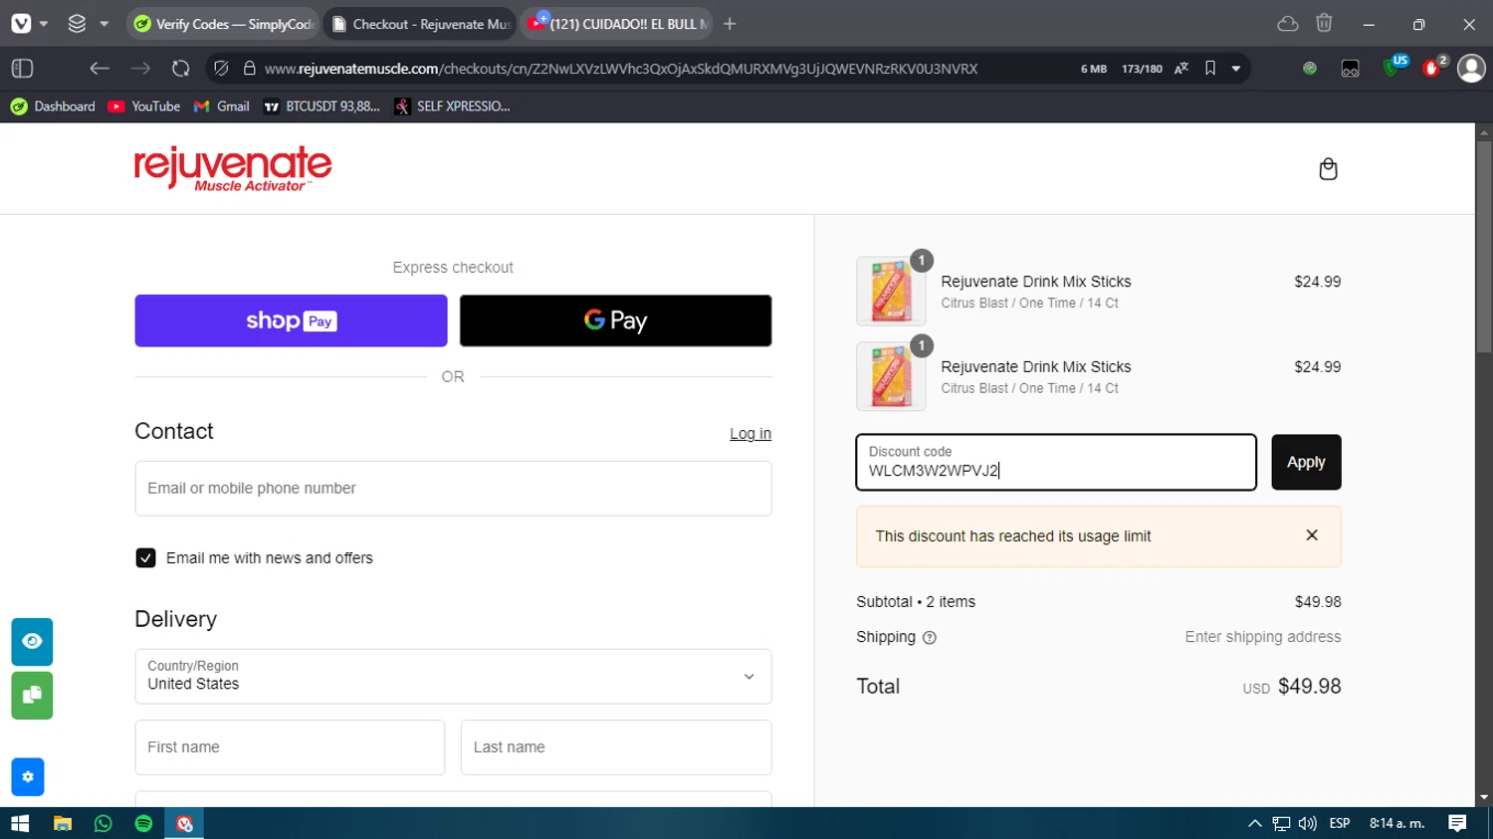Open the Vivaldi main menu icon
1493x839 pixels.
[x=21, y=24]
